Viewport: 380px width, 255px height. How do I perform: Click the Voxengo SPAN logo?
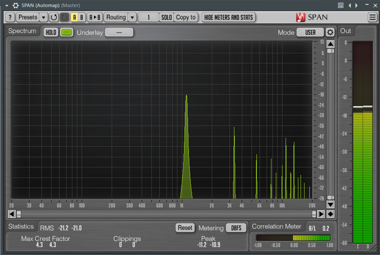pos(312,18)
